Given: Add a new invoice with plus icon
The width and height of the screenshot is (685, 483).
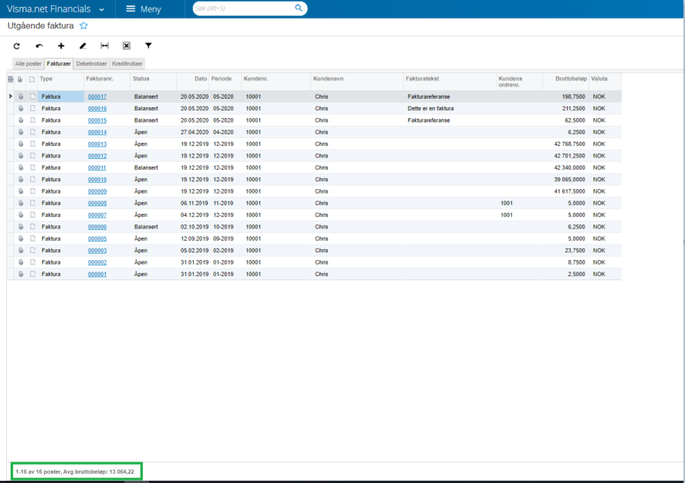Looking at the screenshot, I should 61,46.
